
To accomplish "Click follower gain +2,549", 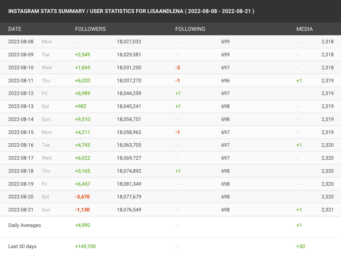I will tap(82, 55).
